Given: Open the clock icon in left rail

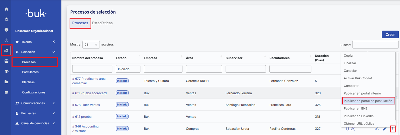Looking at the screenshot, I should (7, 40).
